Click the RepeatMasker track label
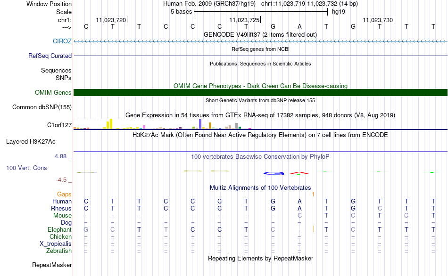Screen dimensions: 448x276 coord(52,265)
